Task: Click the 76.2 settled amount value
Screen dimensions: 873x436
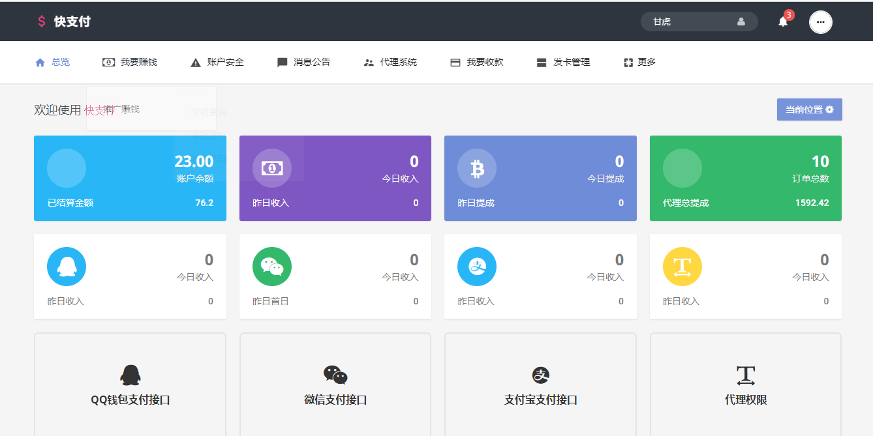Action: [204, 203]
